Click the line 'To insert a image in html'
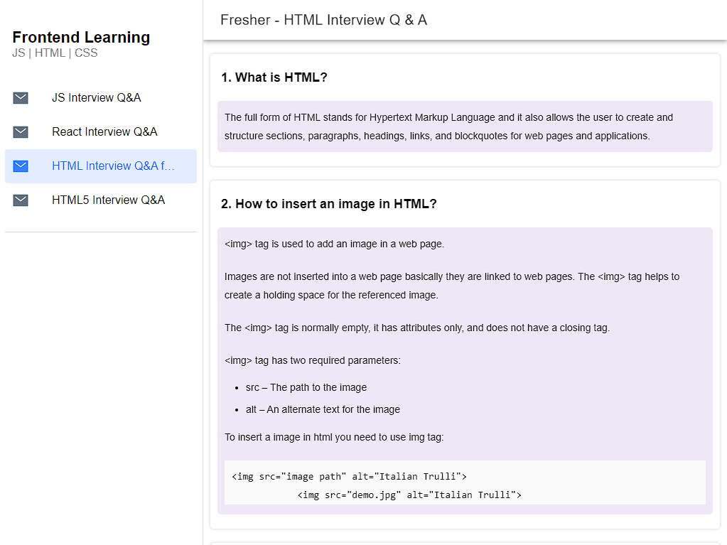Image resolution: width=727 pixels, height=545 pixels. point(334,438)
